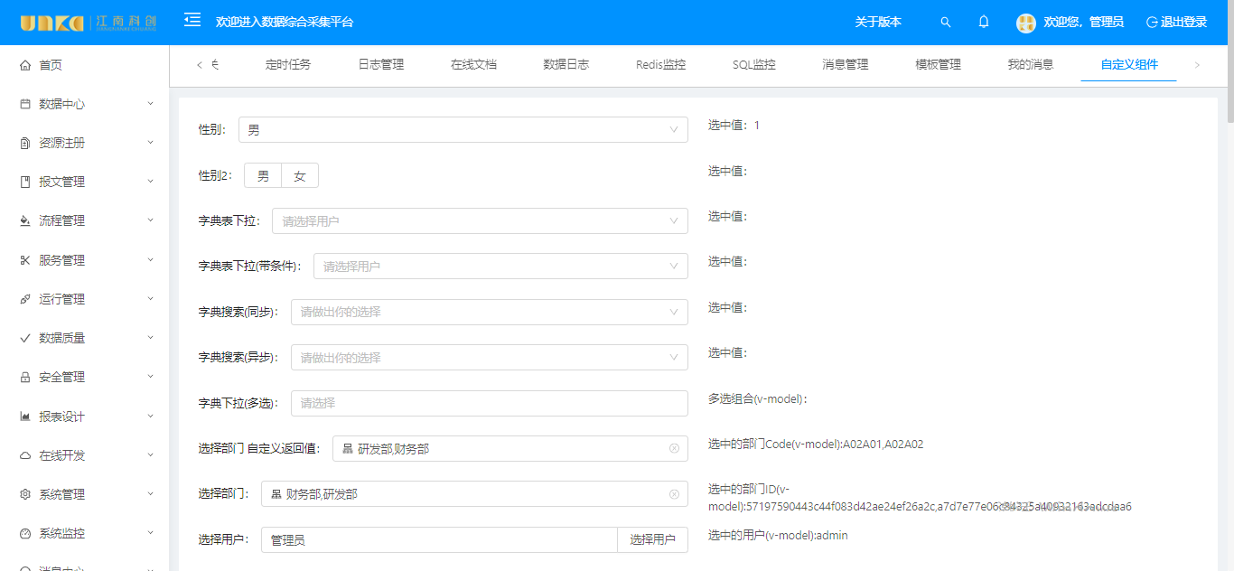Open the 字典搜索(同步) dropdown
This screenshot has width=1234, height=571.
489,312
